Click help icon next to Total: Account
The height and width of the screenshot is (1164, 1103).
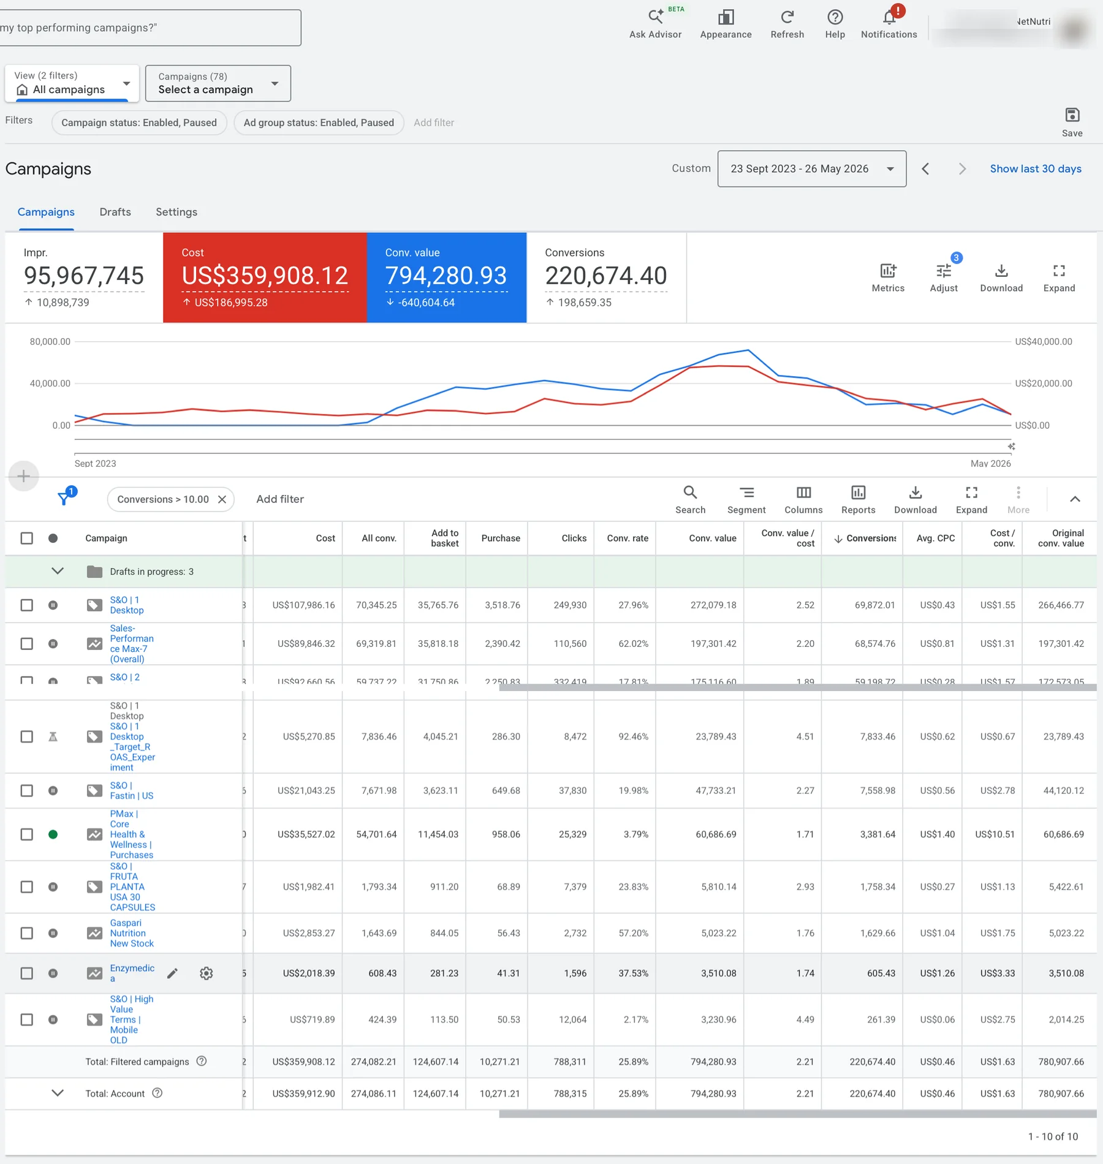(157, 1093)
